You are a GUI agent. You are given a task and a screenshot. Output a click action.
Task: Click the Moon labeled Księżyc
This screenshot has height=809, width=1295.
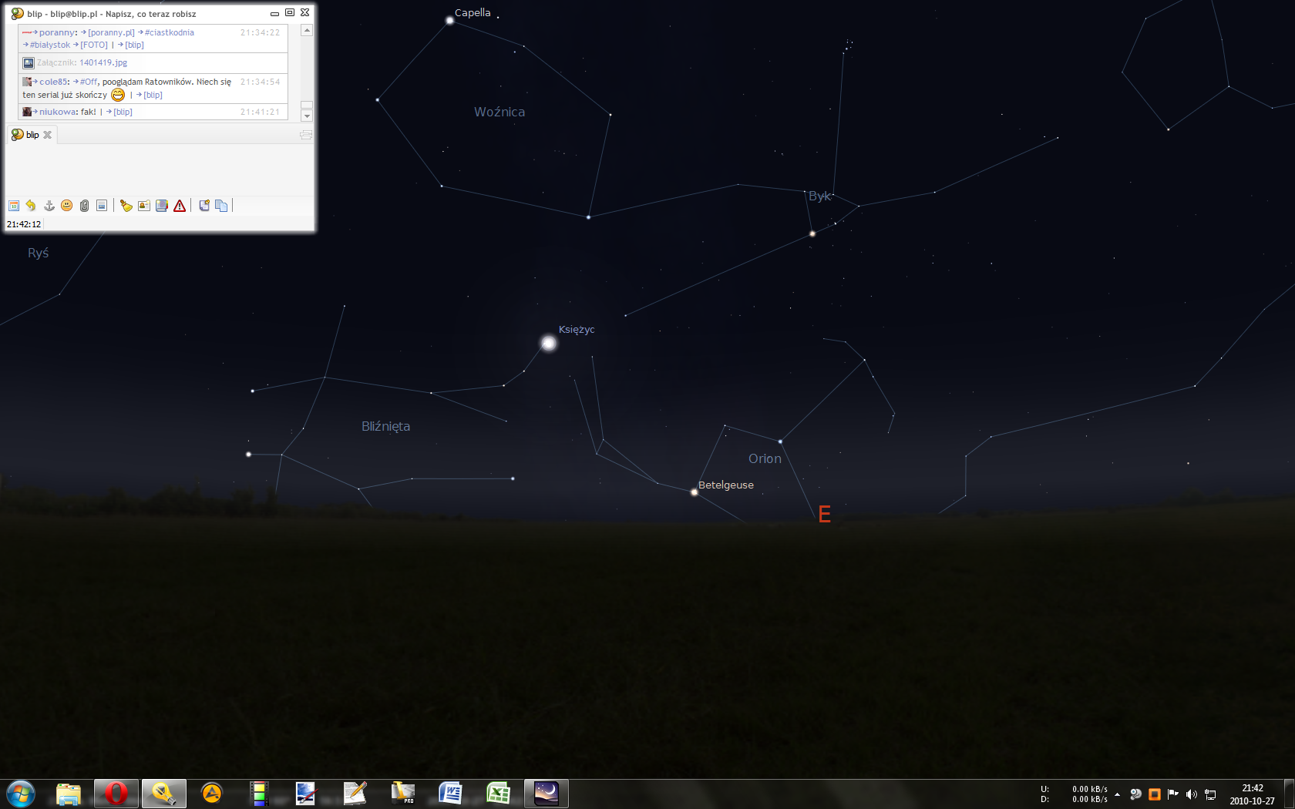click(548, 343)
